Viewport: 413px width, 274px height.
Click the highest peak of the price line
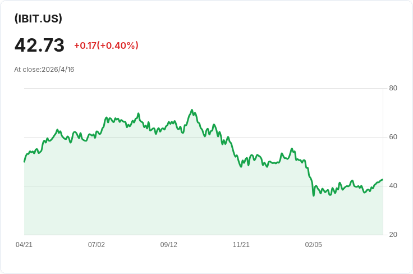[192, 110]
